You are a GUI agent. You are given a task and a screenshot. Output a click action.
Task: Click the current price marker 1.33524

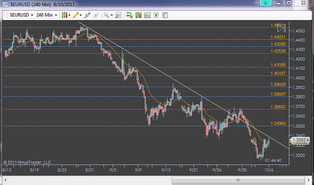tap(300, 140)
